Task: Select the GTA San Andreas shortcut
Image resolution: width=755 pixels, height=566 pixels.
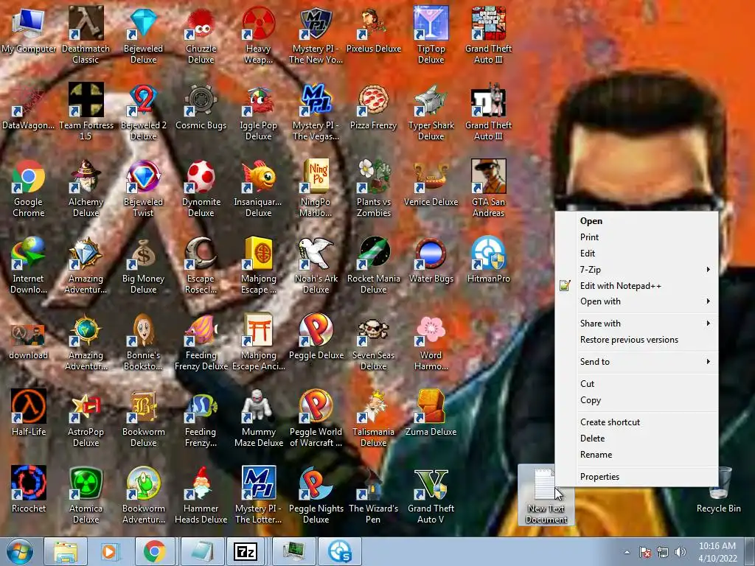Action: 488,188
